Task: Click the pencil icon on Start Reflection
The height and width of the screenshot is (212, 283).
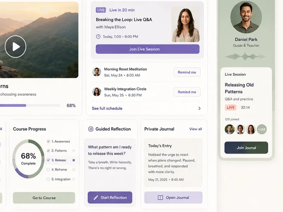Action: tap(96, 198)
